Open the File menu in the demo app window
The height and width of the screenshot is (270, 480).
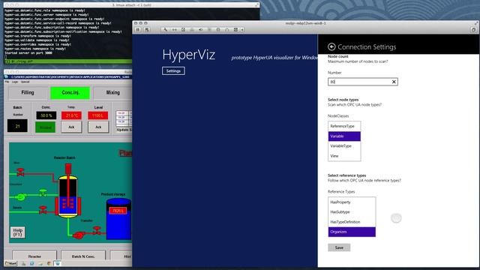pos(7,82)
